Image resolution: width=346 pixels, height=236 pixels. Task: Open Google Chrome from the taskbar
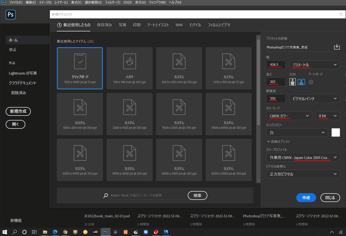65,232
